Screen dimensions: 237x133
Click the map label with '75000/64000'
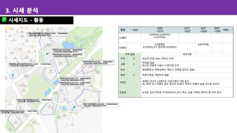pos(48,34)
